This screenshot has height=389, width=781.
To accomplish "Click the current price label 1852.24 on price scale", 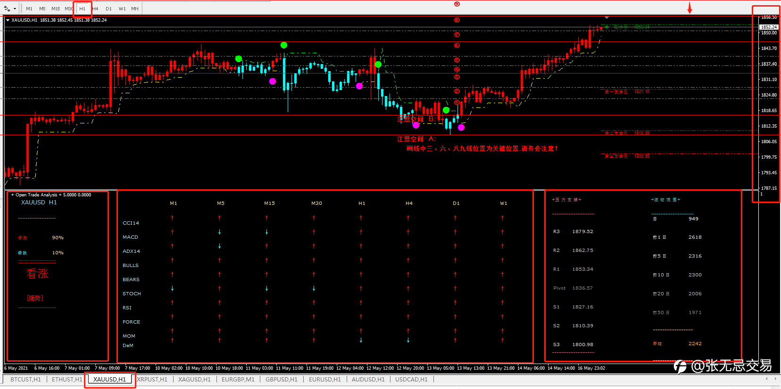I will (769, 27).
